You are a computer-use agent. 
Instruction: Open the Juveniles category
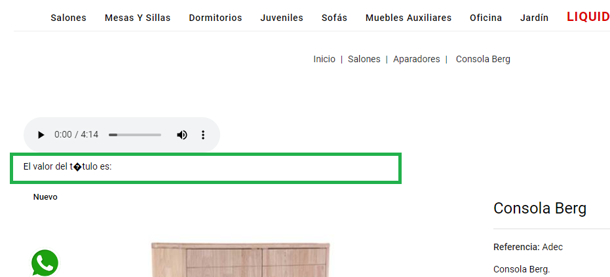coord(282,18)
